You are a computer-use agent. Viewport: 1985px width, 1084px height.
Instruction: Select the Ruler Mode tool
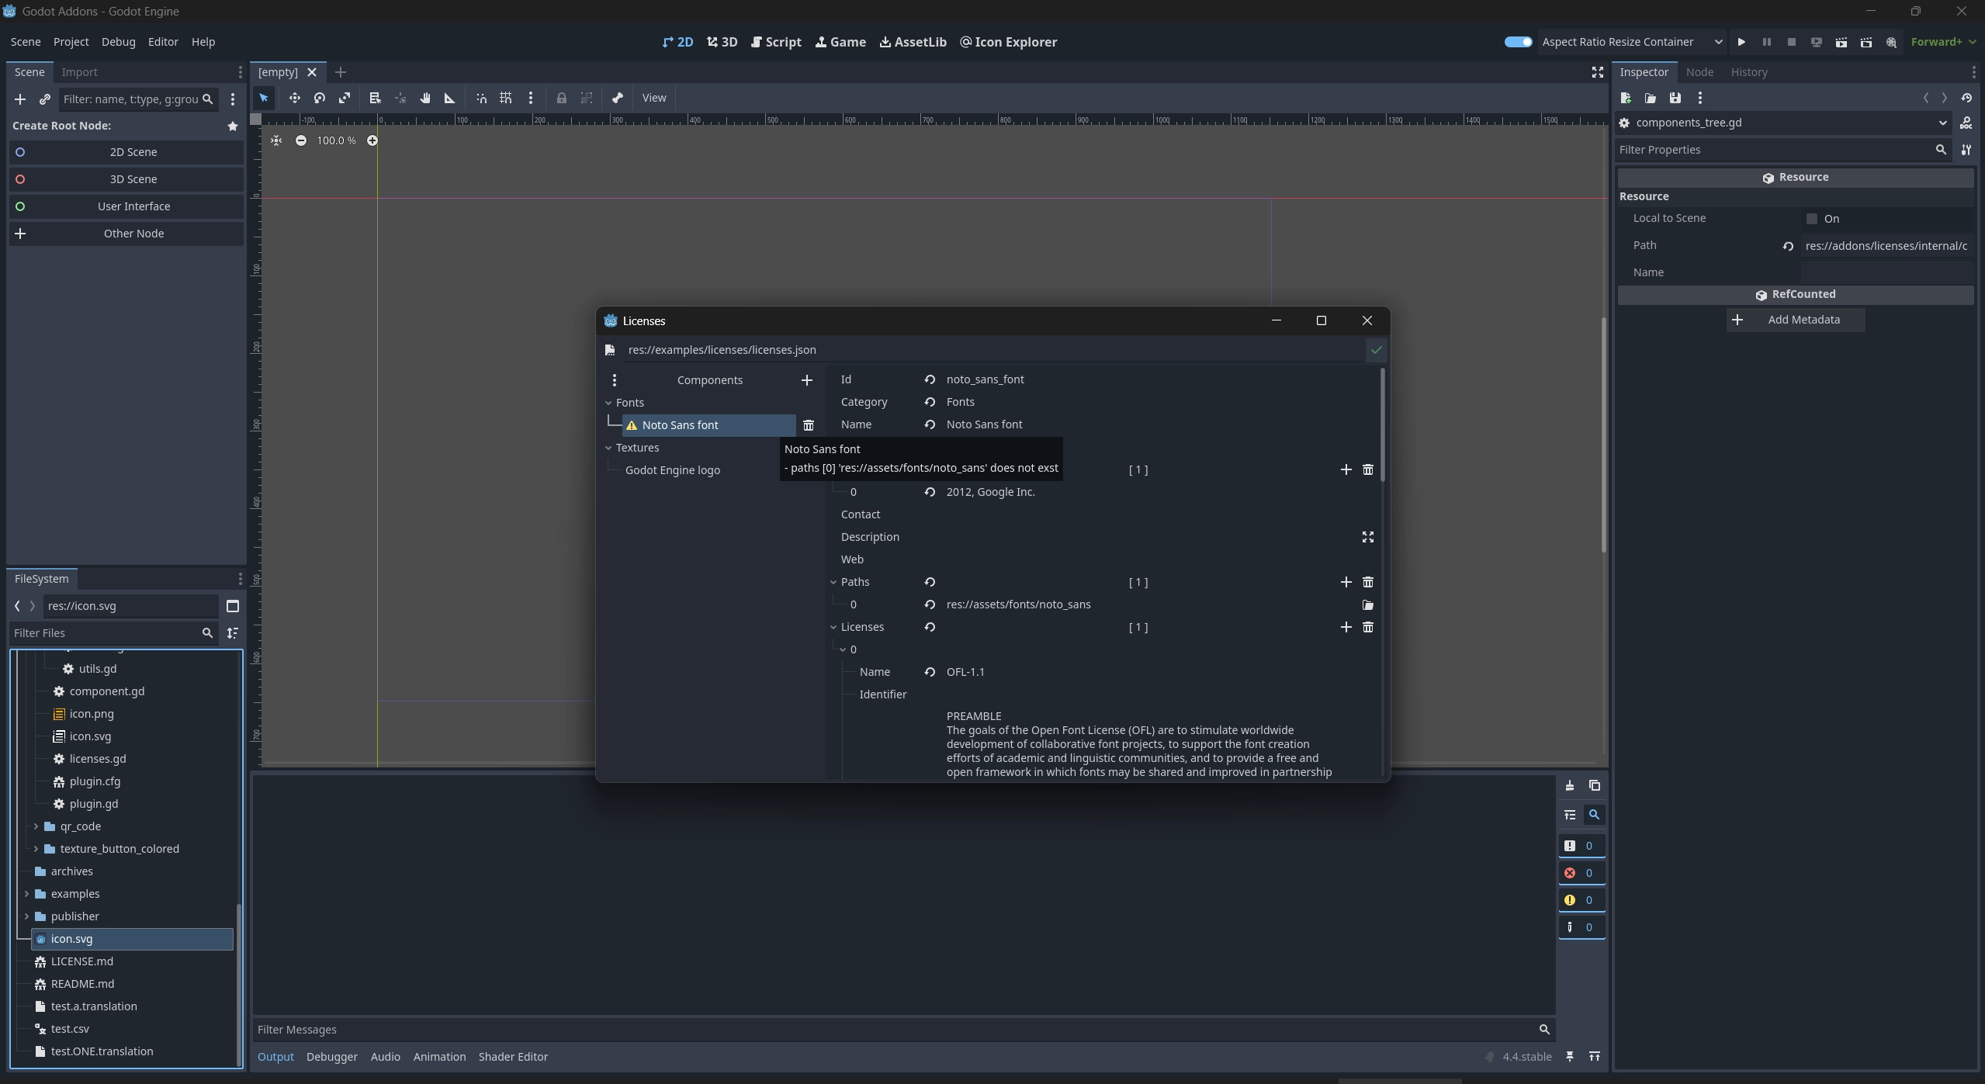(x=449, y=98)
